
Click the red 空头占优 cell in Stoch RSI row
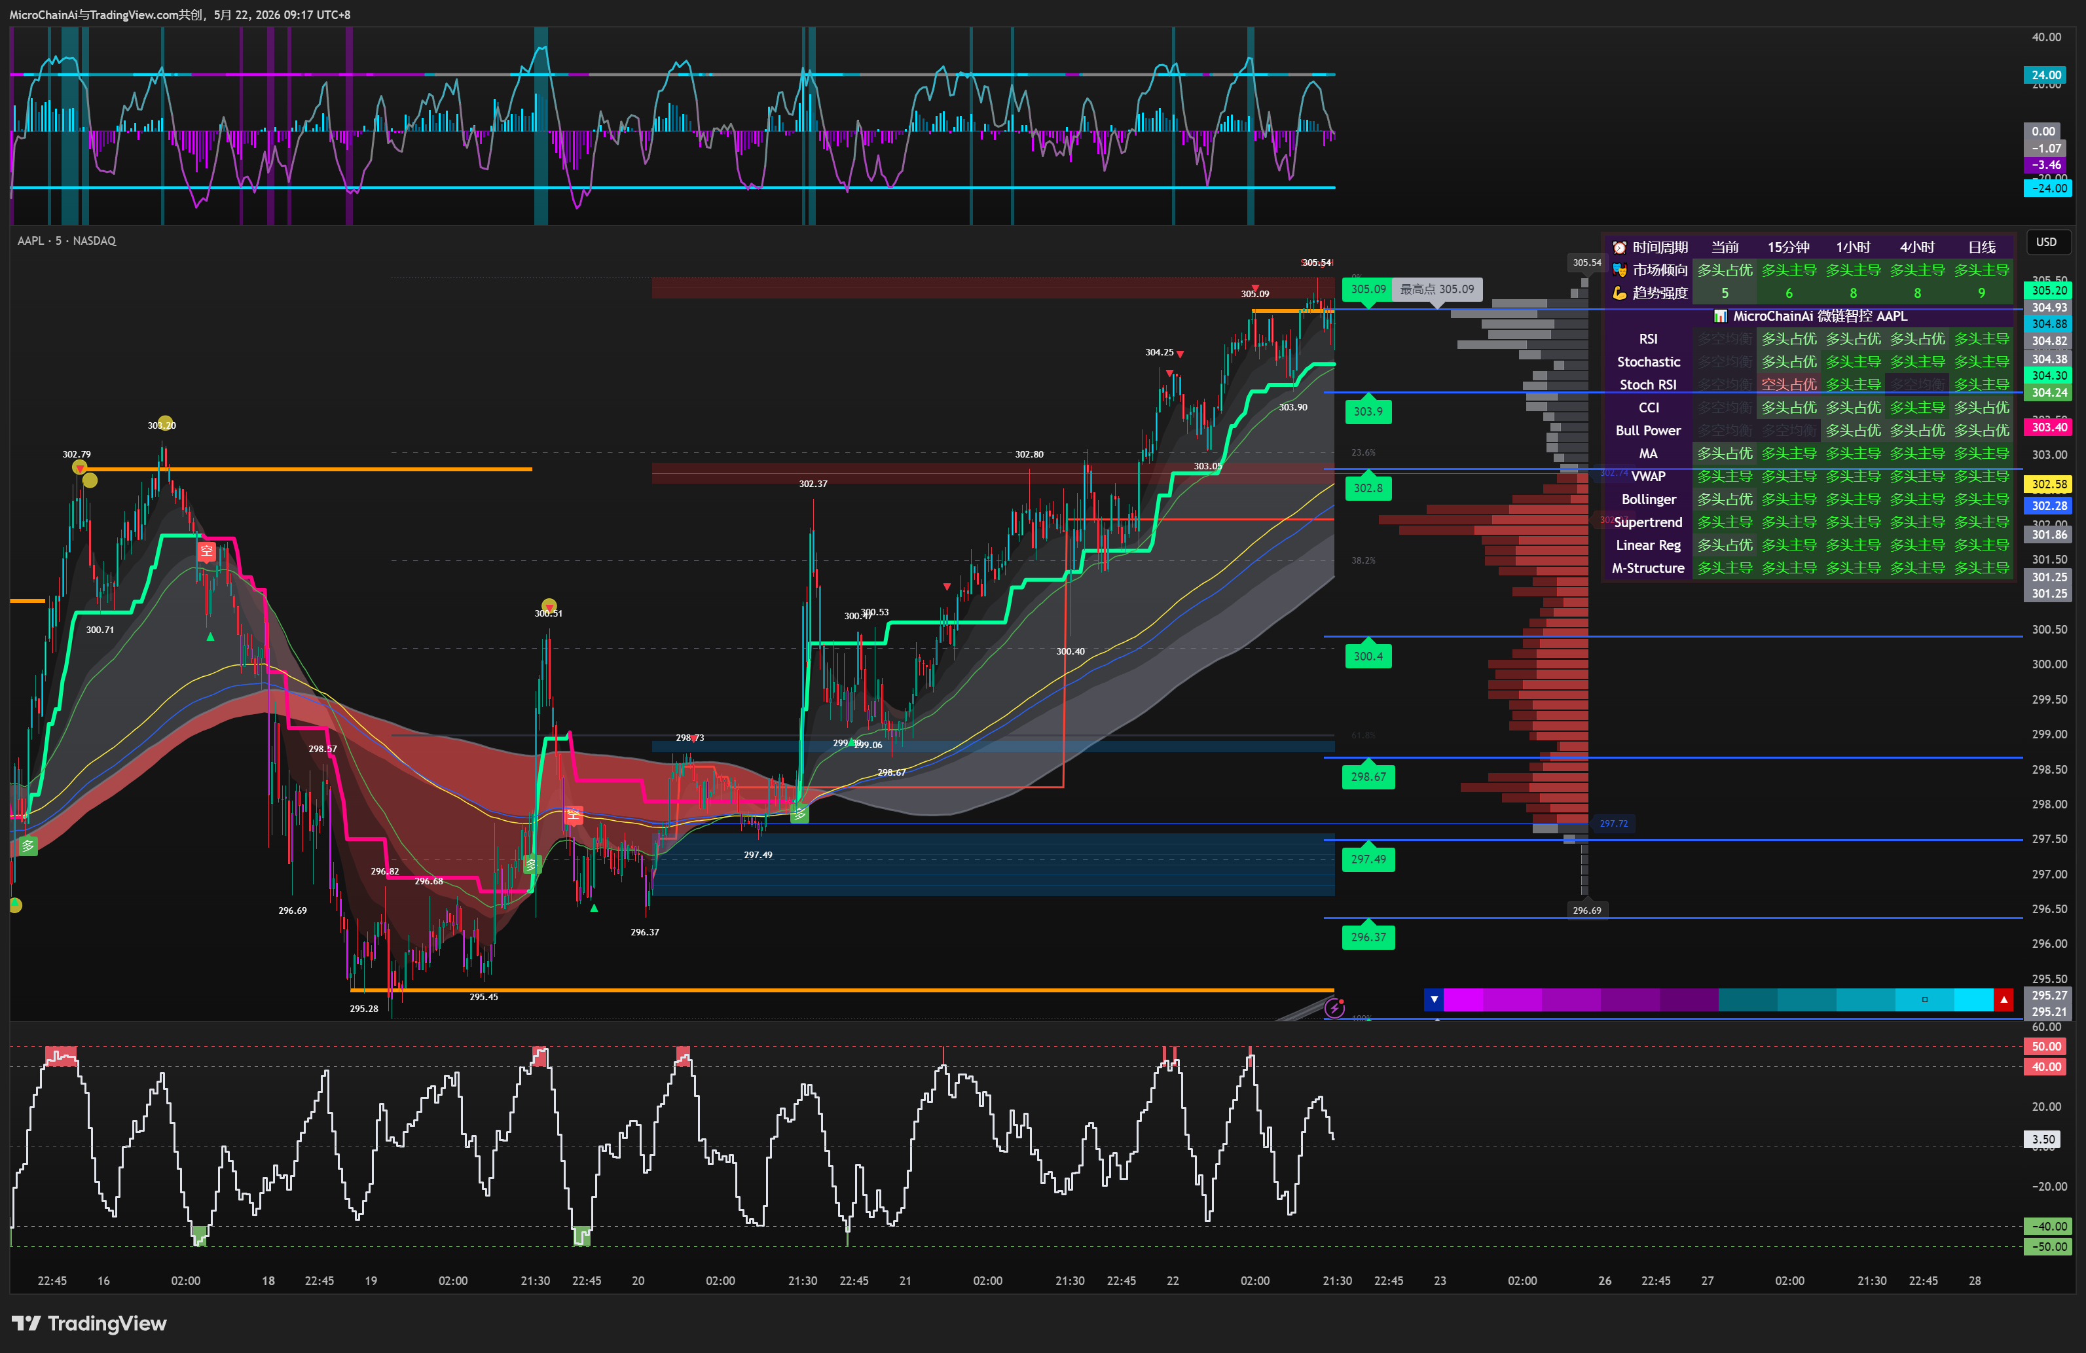pyautogui.click(x=1788, y=385)
